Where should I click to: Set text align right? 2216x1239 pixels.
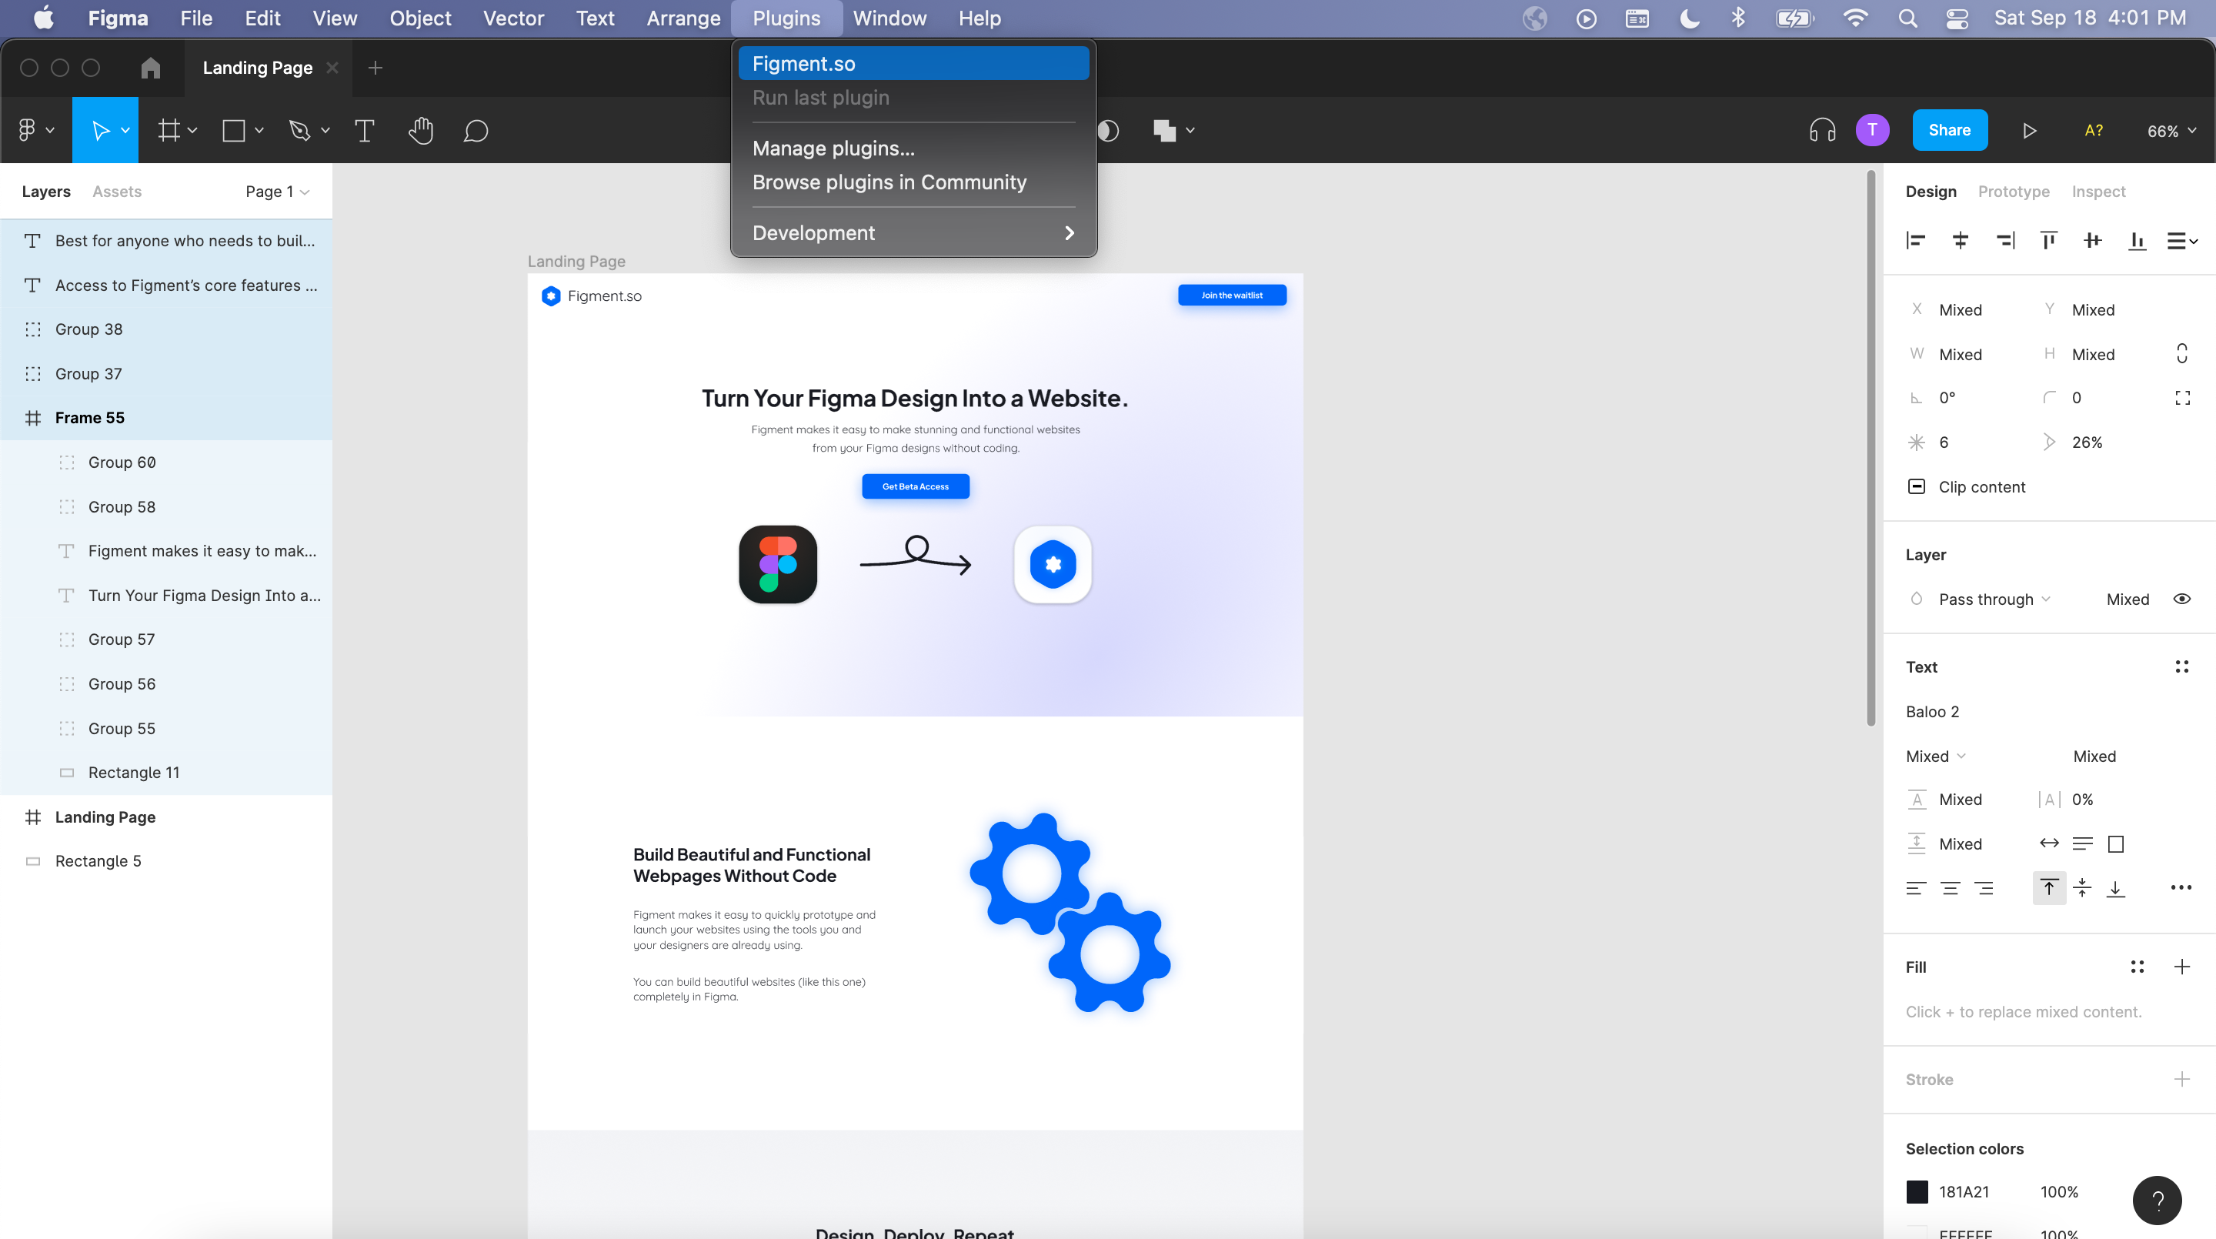(1984, 888)
